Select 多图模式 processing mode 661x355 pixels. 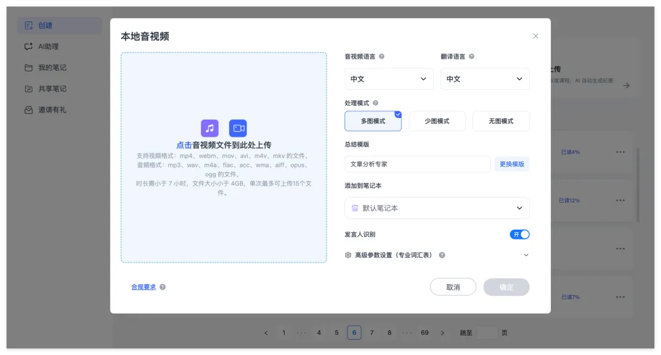tap(373, 121)
